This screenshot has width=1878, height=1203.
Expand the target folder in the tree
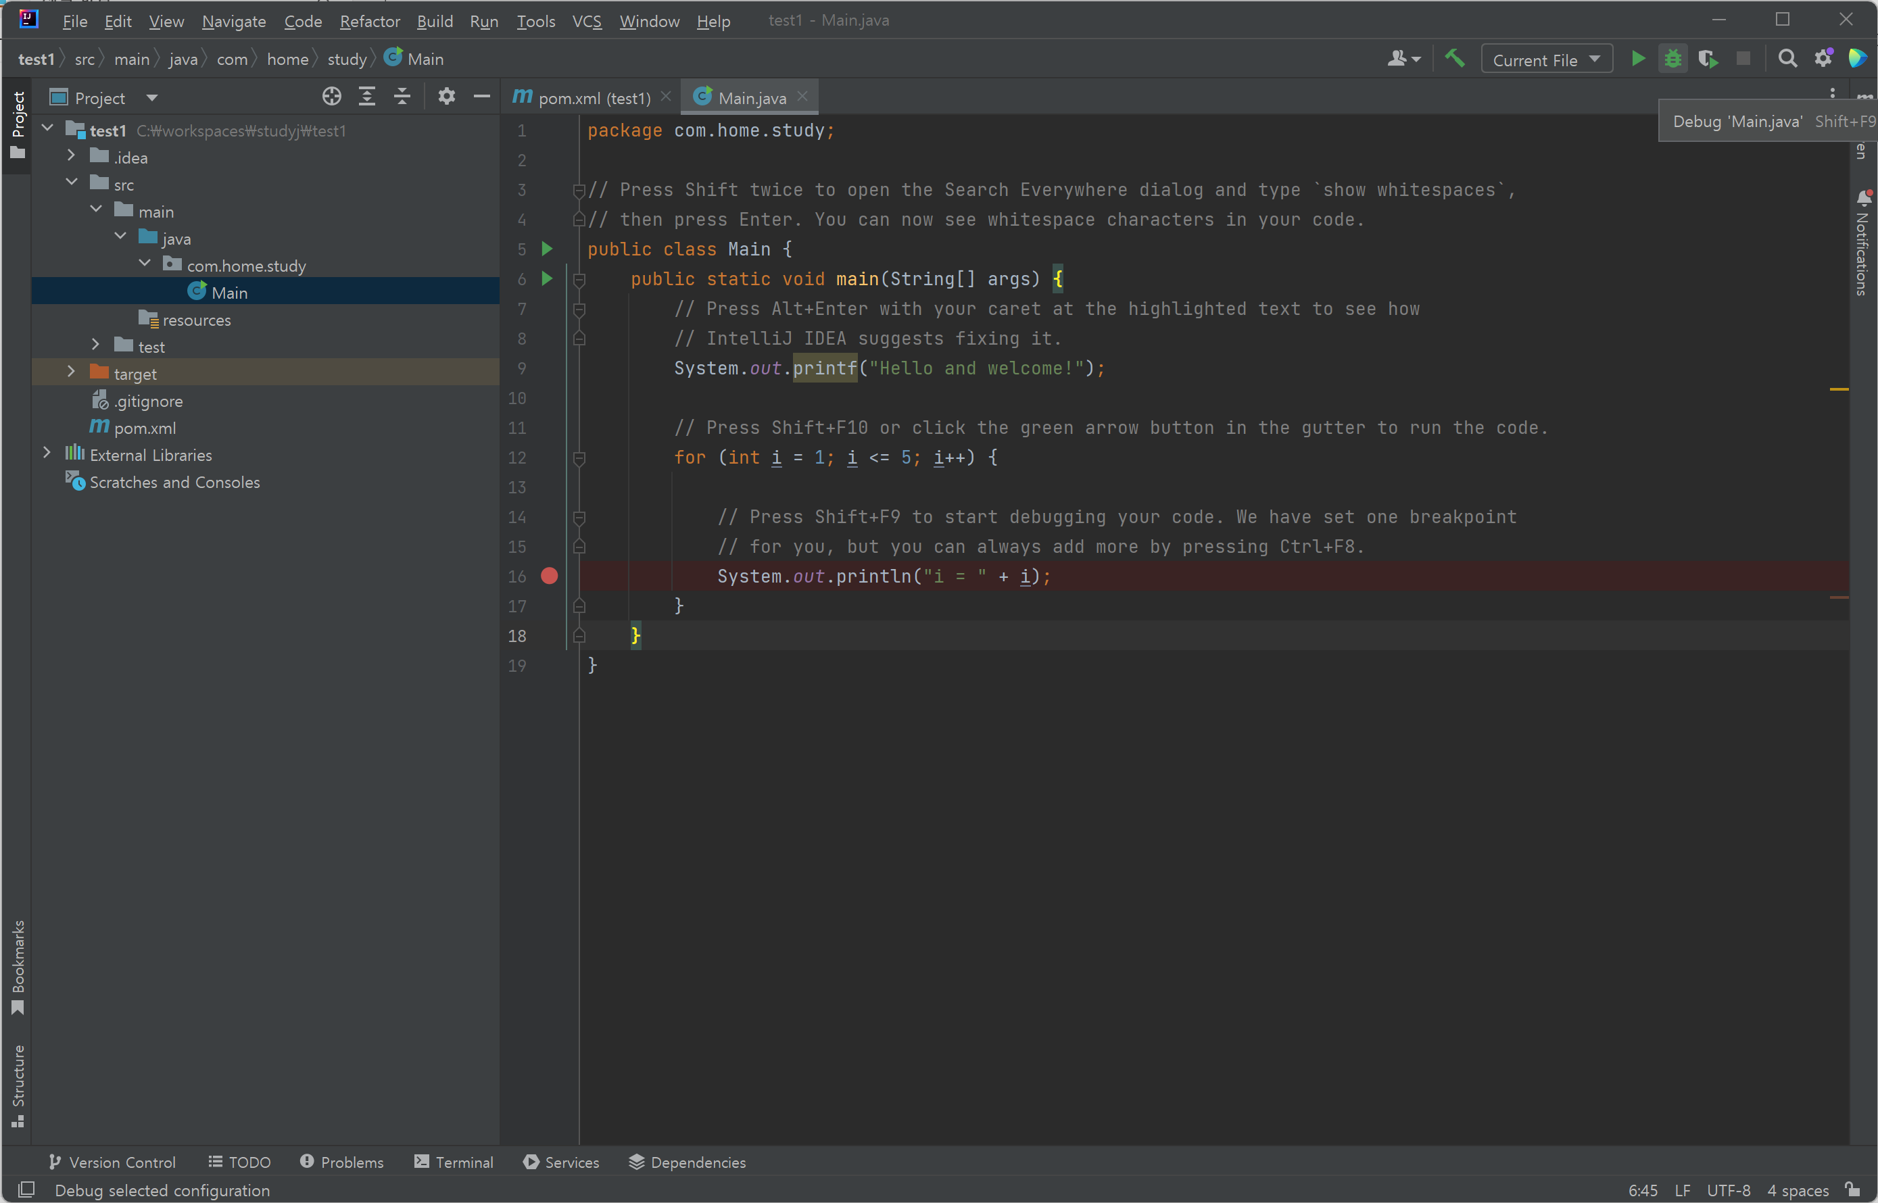point(71,372)
